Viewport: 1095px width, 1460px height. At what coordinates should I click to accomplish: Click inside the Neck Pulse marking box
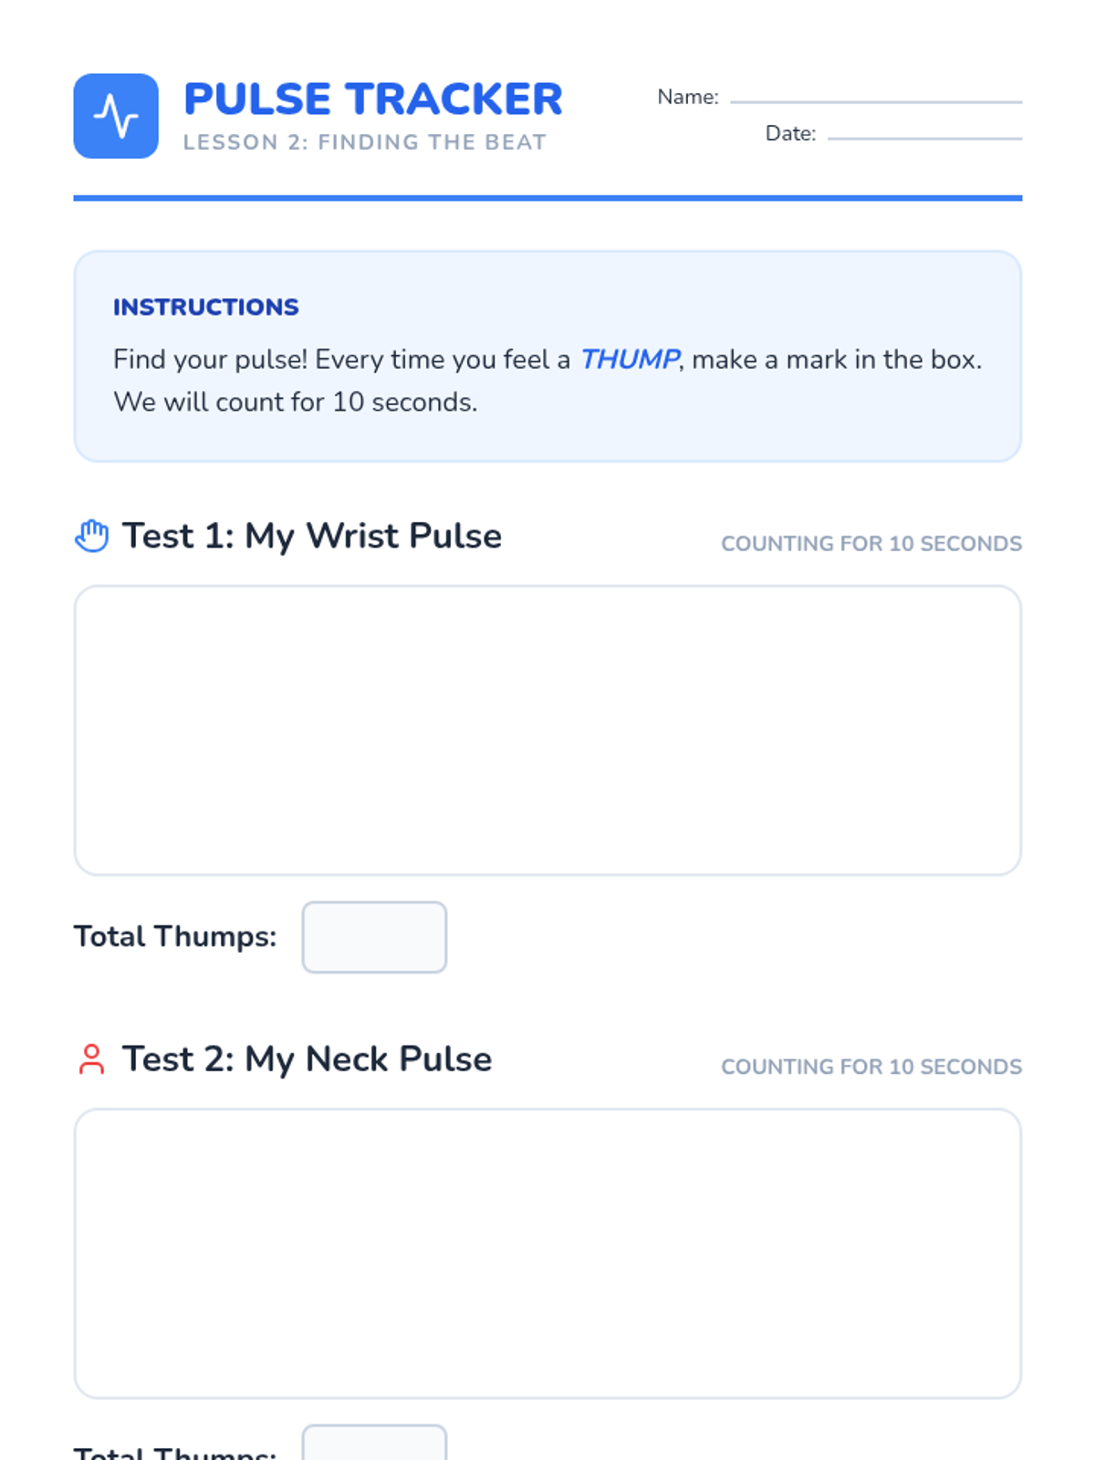(x=547, y=1253)
